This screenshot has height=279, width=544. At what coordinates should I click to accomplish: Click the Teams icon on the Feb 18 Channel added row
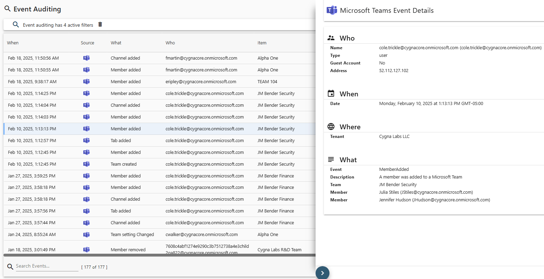coord(86,58)
